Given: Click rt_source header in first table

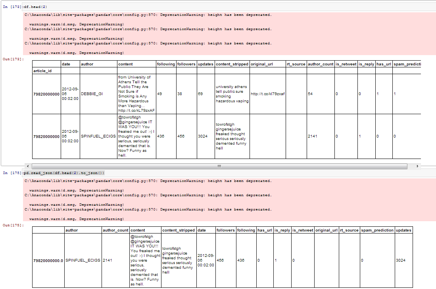Looking at the screenshot, I should tap(296, 64).
